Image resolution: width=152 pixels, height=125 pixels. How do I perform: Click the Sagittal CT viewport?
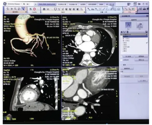(32, 94)
